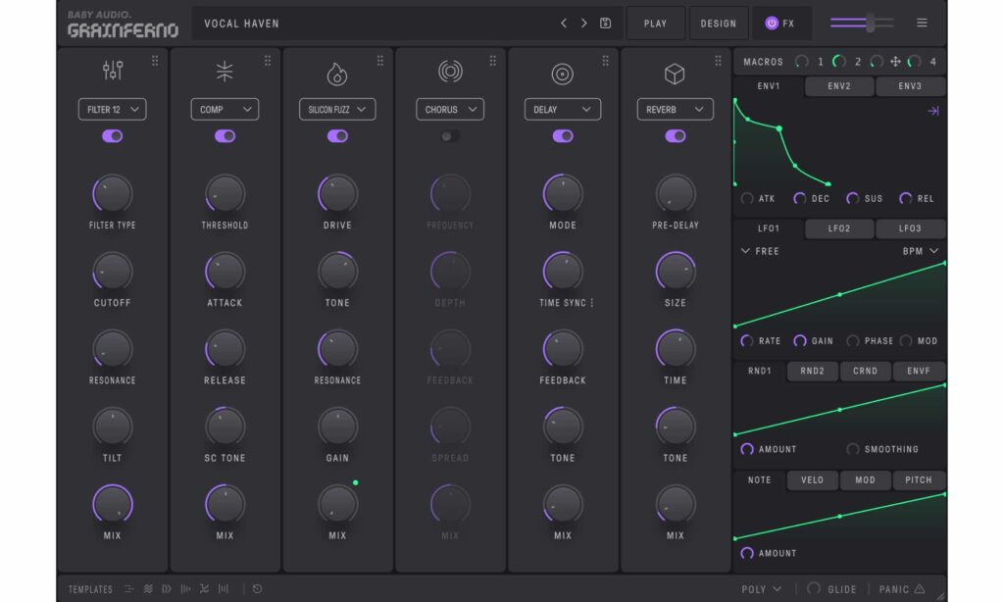This screenshot has width=1004, height=602.
Task: Open the SILICON FUZZ effect dropdown
Action: [336, 109]
